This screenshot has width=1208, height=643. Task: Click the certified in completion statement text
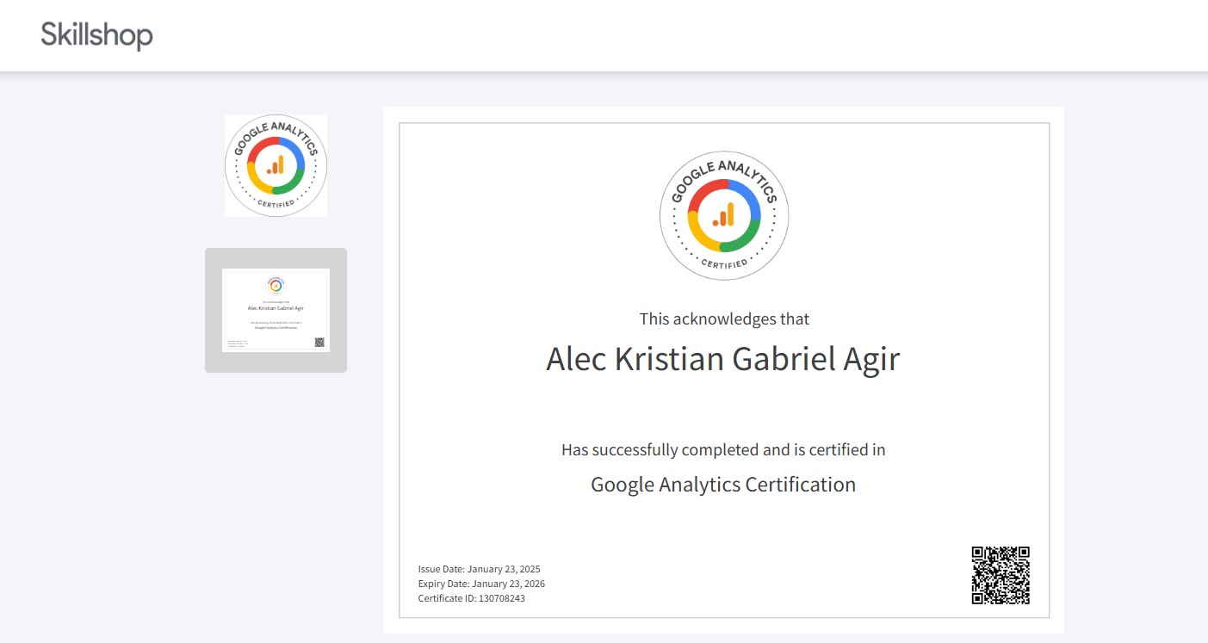coord(723,448)
